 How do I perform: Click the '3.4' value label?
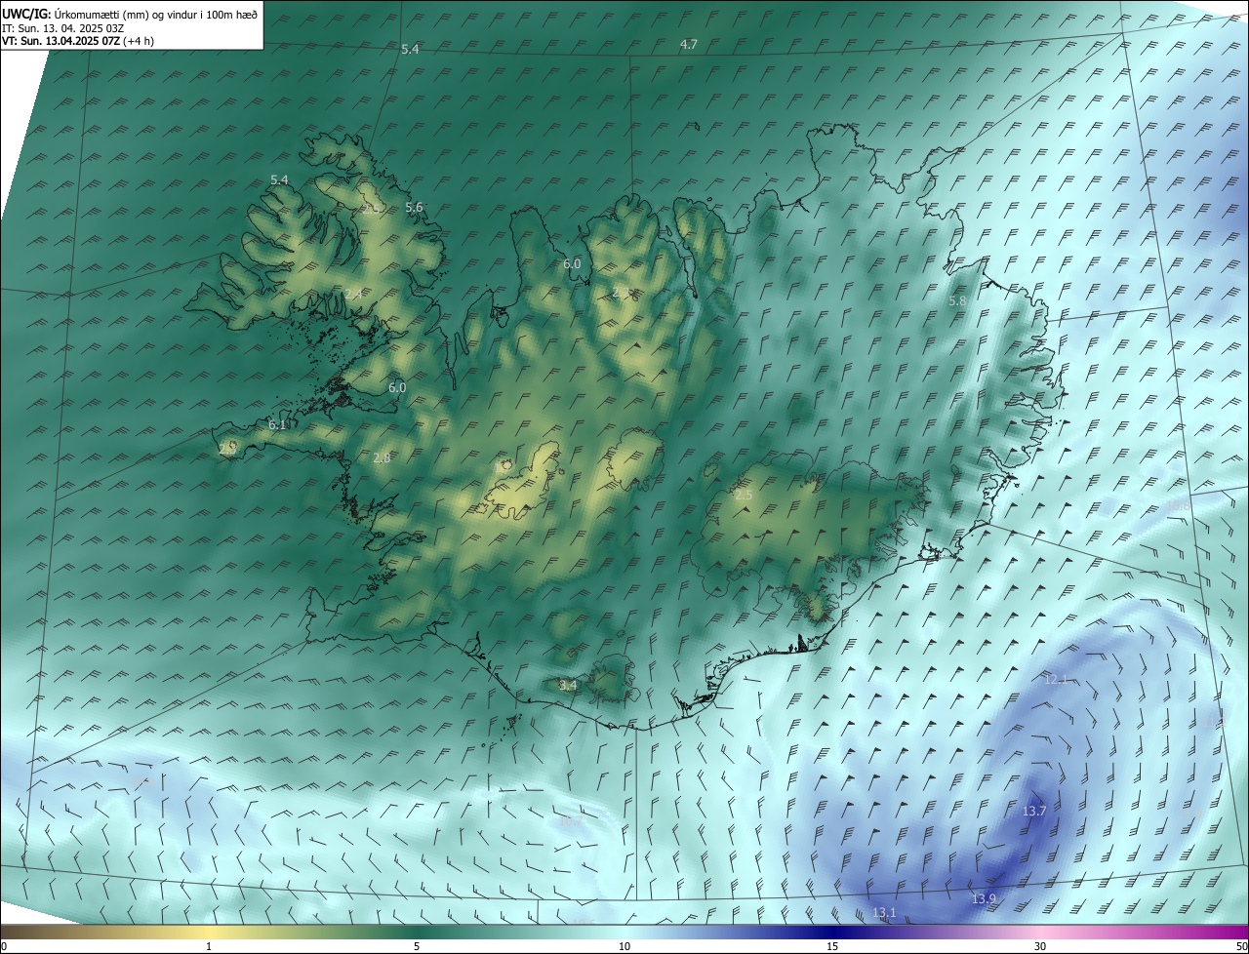tap(568, 686)
